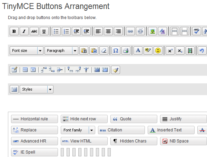Click the Superscript x² icon

tap(170, 50)
